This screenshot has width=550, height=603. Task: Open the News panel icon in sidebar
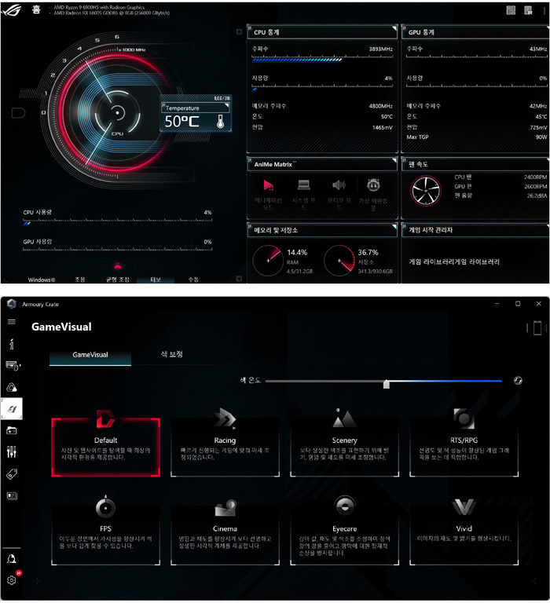(12, 495)
